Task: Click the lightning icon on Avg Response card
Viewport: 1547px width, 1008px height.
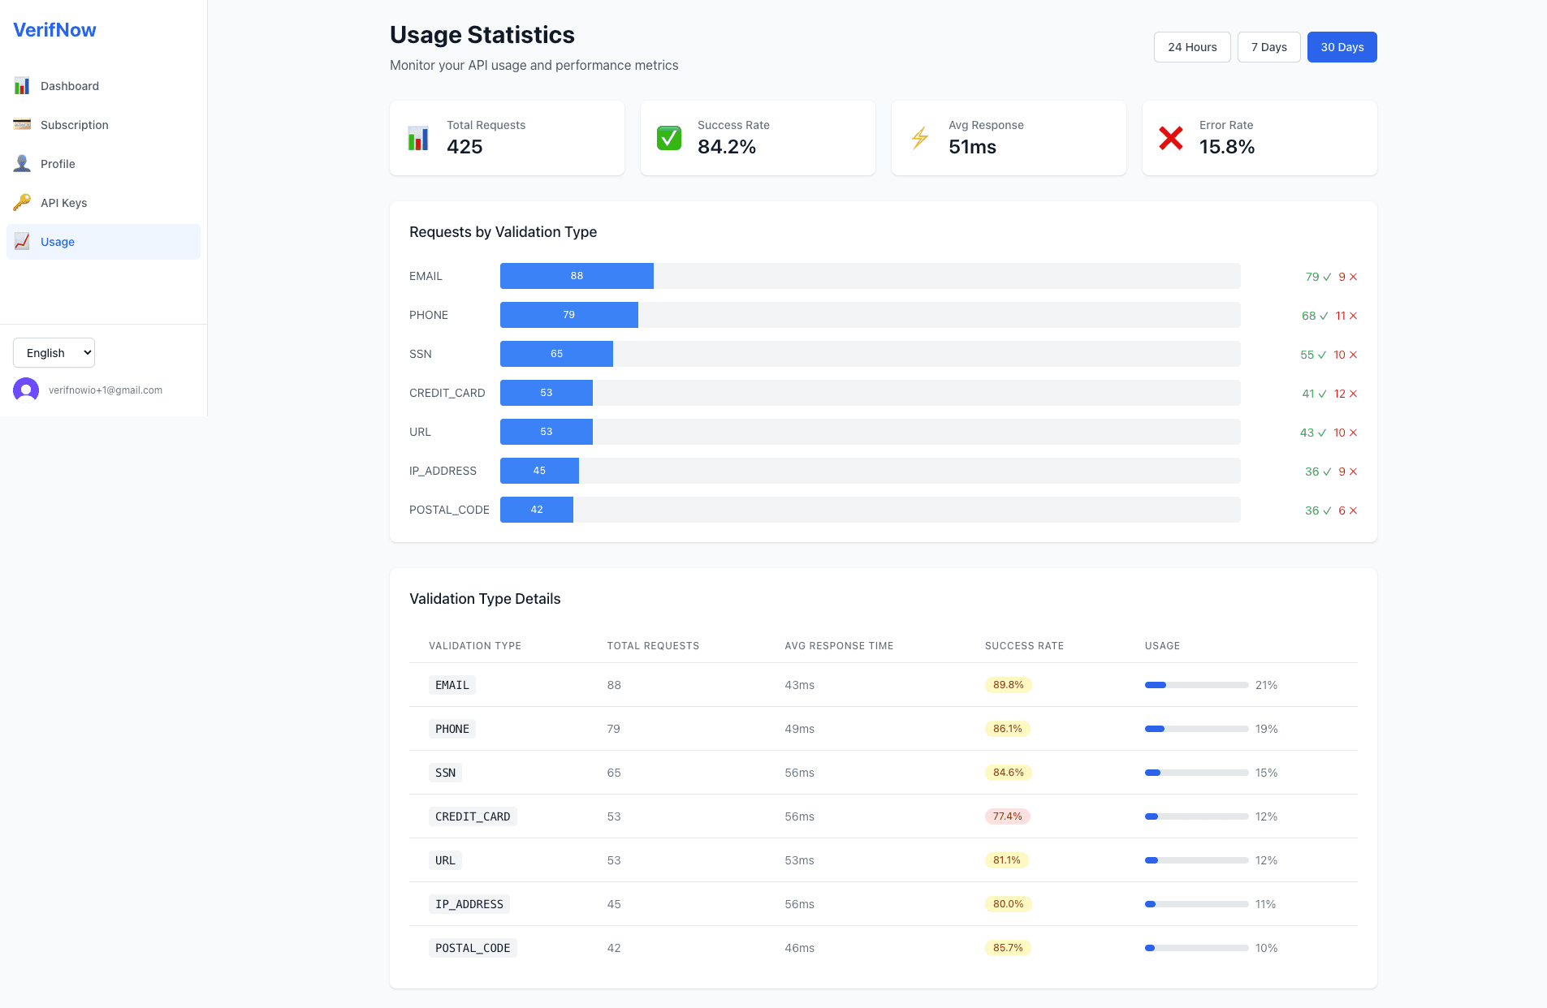Action: tap(919, 138)
